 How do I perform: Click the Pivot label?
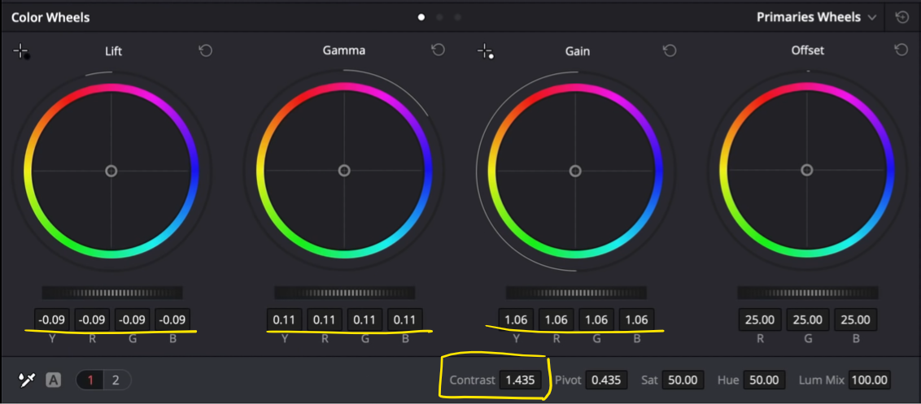click(568, 380)
